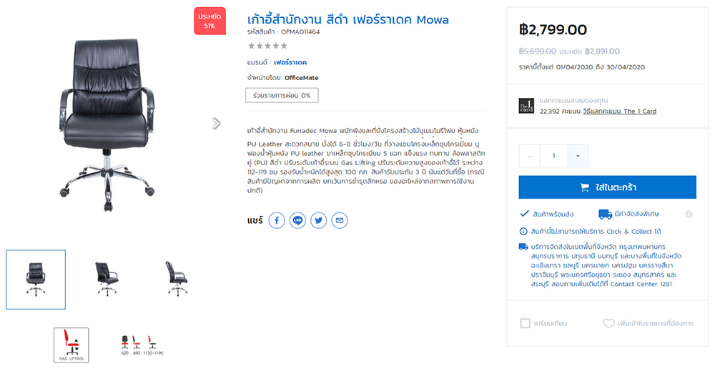Add chair to cart with blue button
The image size is (715, 369).
(607, 187)
